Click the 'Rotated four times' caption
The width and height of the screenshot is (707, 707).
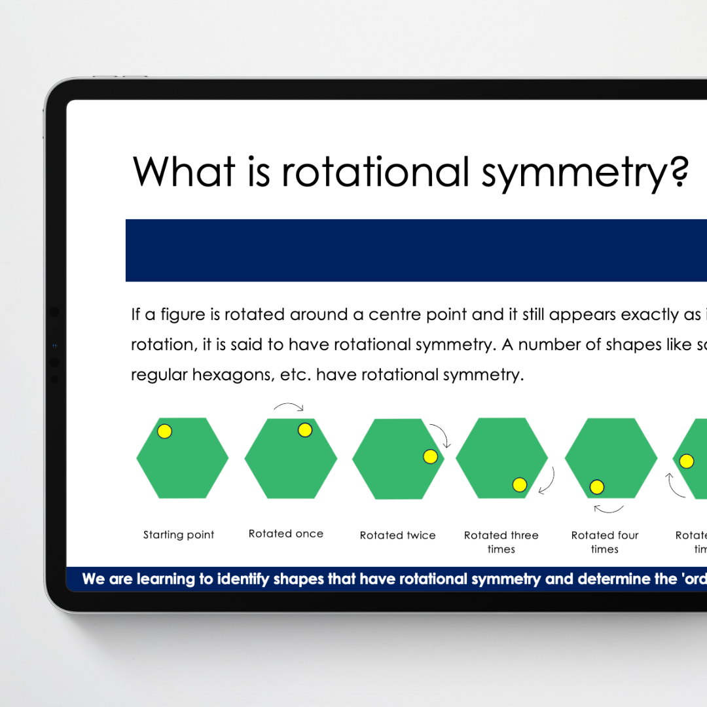604,542
